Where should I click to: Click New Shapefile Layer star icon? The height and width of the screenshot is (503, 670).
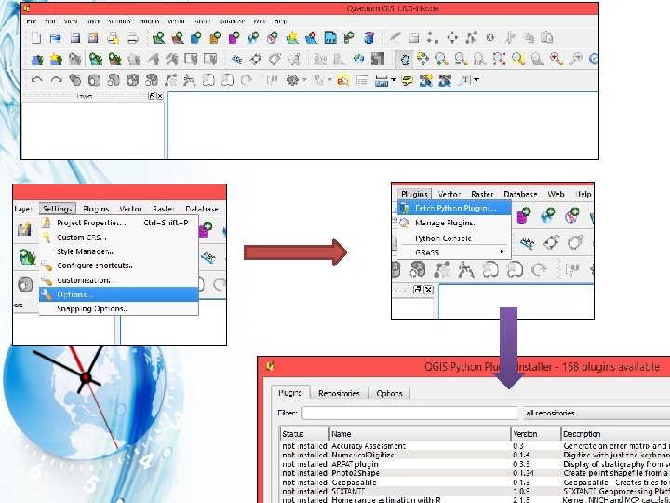[292, 37]
